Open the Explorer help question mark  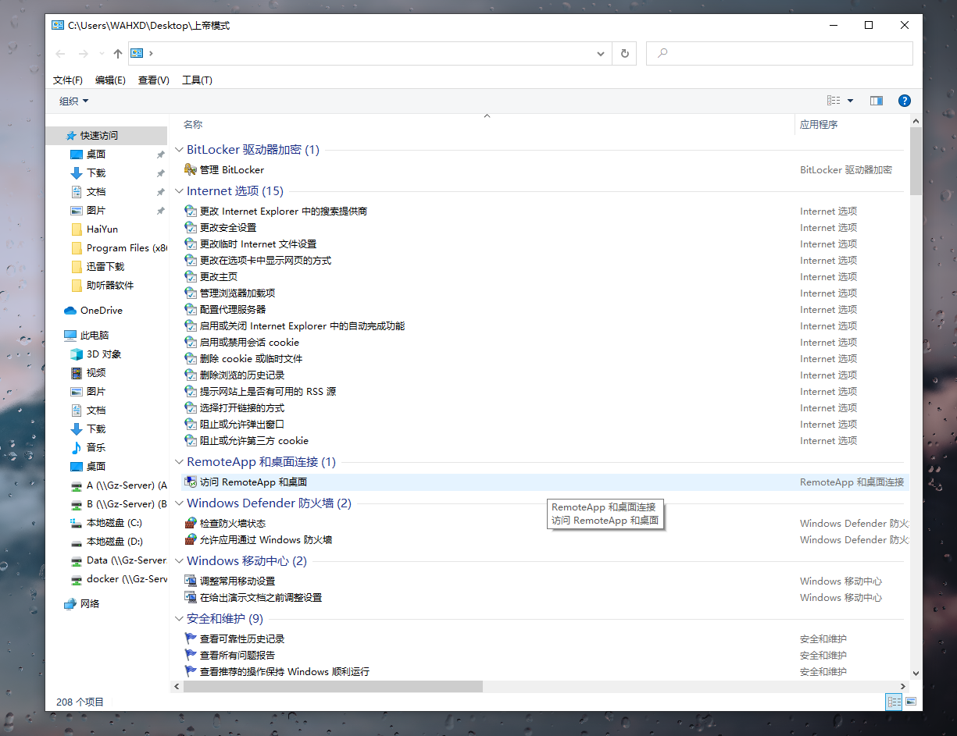click(904, 100)
